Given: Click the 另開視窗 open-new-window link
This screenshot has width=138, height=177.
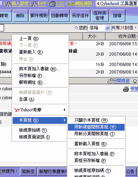Looking at the screenshot, I should click(121, 81).
